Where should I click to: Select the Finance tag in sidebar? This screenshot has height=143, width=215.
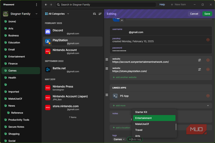coord(13,64)
